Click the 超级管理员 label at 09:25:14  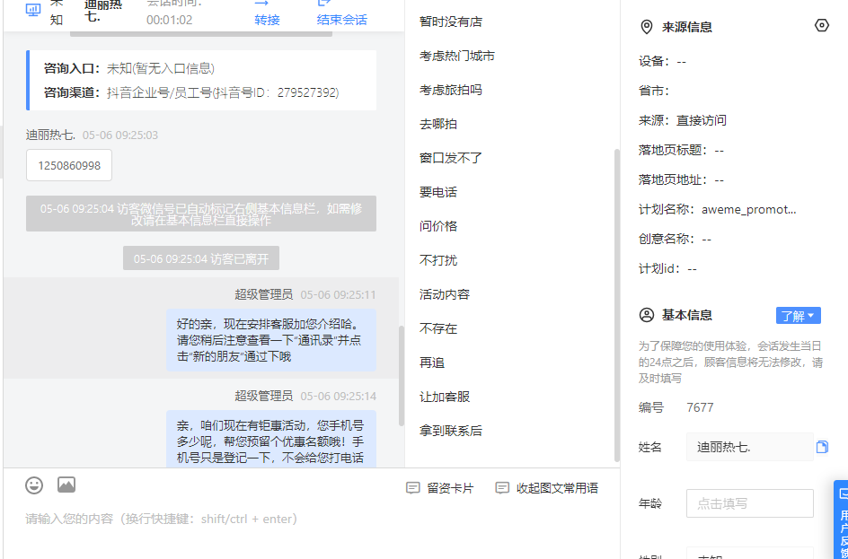point(263,396)
